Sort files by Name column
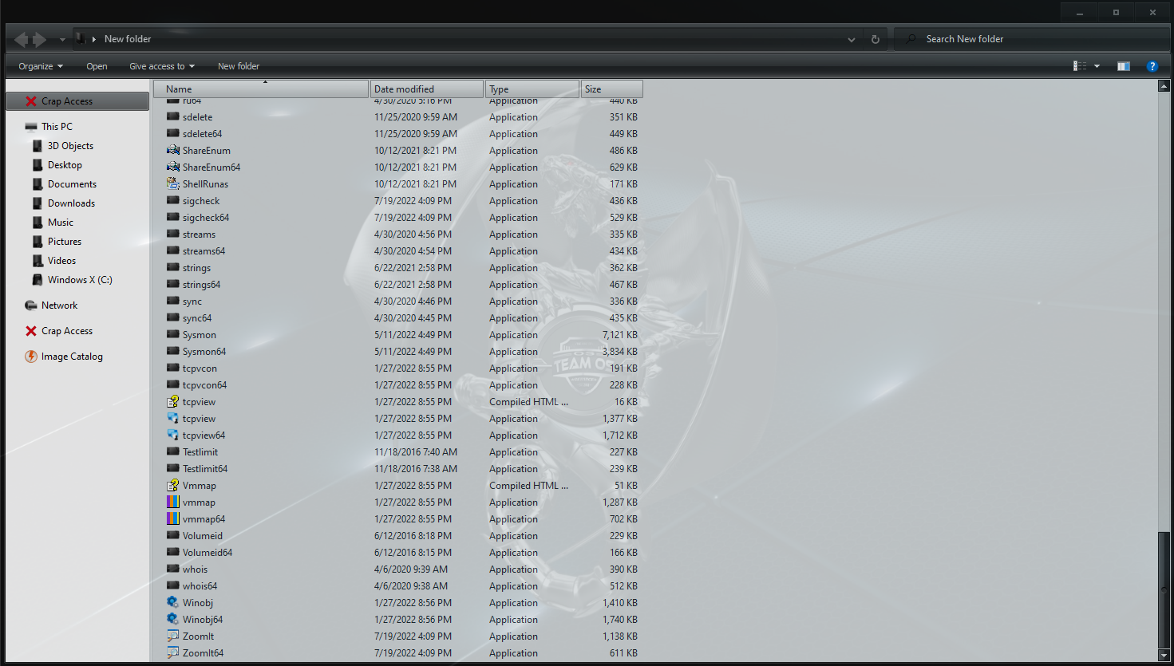Image resolution: width=1174 pixels, height=666 pixels. click(261, 89)
